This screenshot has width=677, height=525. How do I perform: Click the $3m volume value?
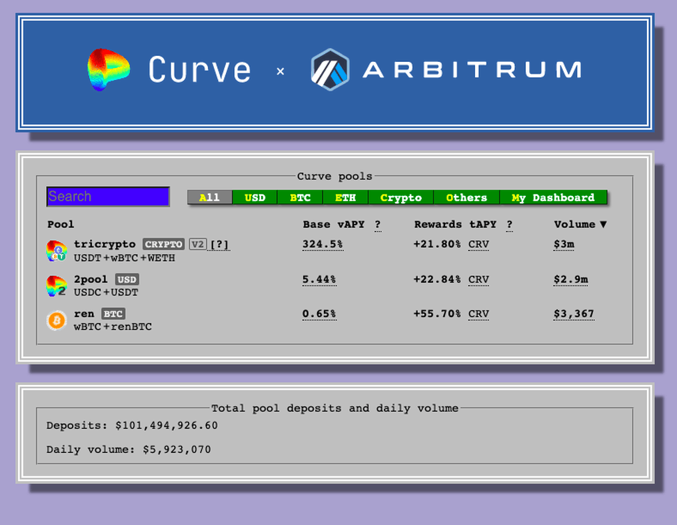564,245
